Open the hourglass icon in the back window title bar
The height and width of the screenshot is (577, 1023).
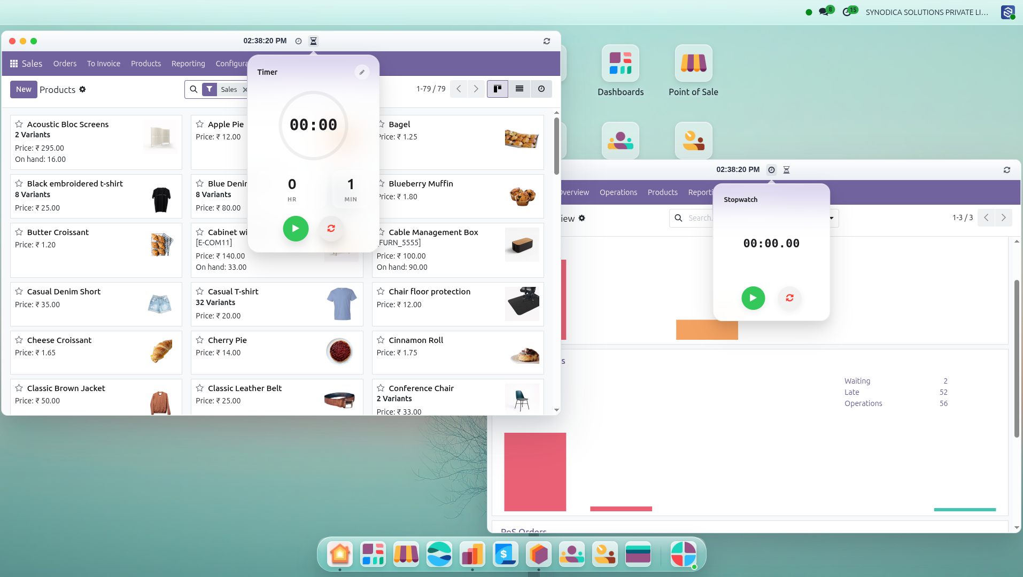786,170
